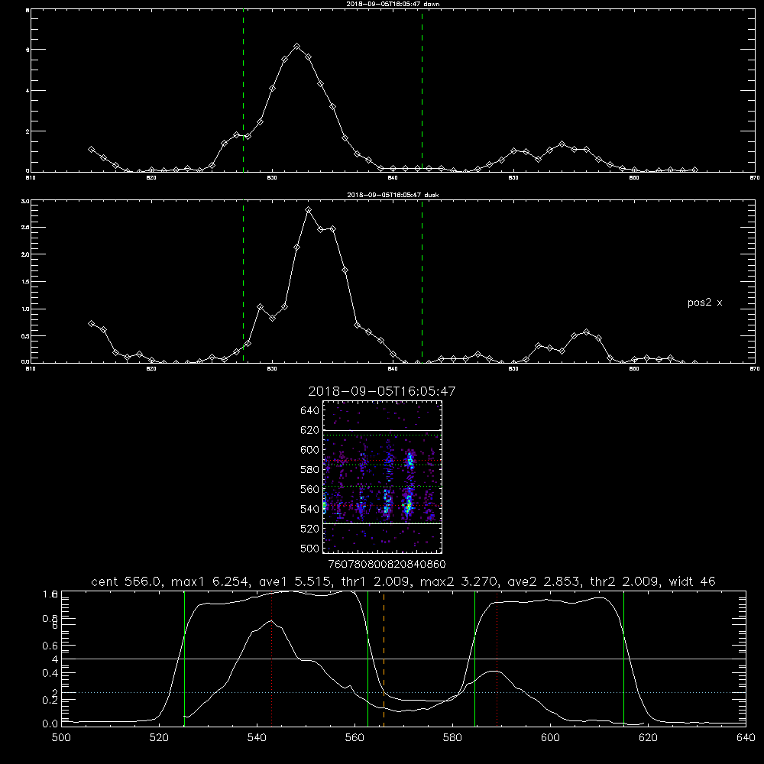This screenshot has width=764, height=764.
Task: Click the 'ave1 5.515' value
Action: tap(298, 581)
